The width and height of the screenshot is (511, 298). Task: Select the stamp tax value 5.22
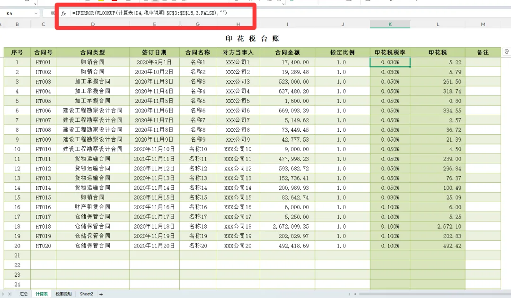tap(437, 62)
